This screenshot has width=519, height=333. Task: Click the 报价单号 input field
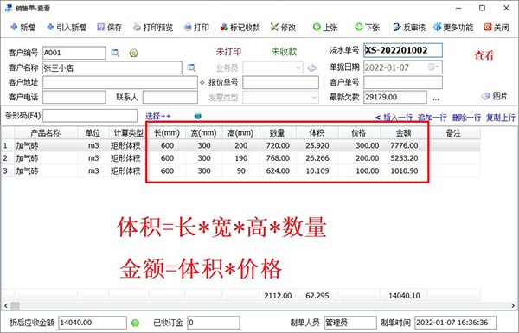(x=280, y=82)
